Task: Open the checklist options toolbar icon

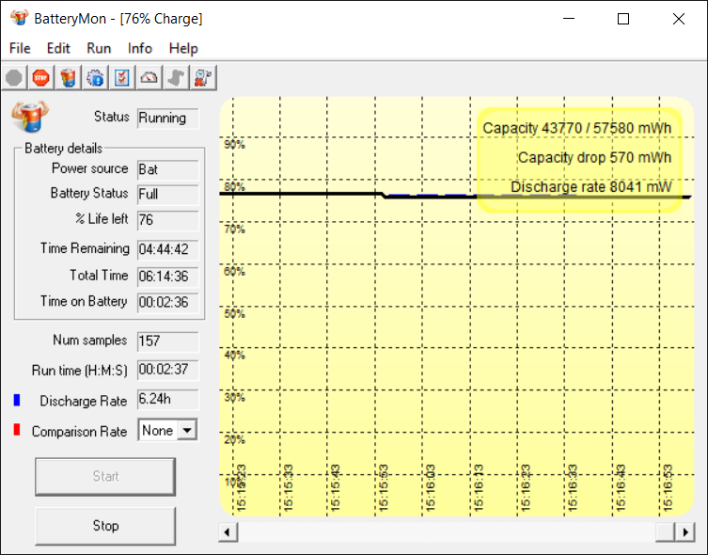Action: (x=122, y=78)
